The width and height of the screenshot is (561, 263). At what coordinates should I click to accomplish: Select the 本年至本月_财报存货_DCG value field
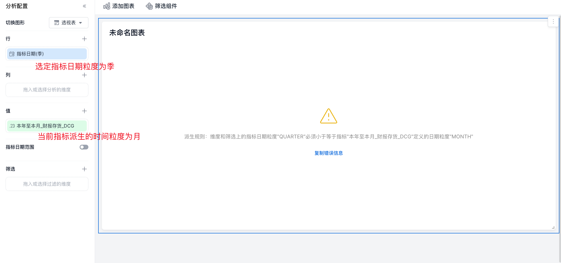pyautogui.click(x=47, y=126)
